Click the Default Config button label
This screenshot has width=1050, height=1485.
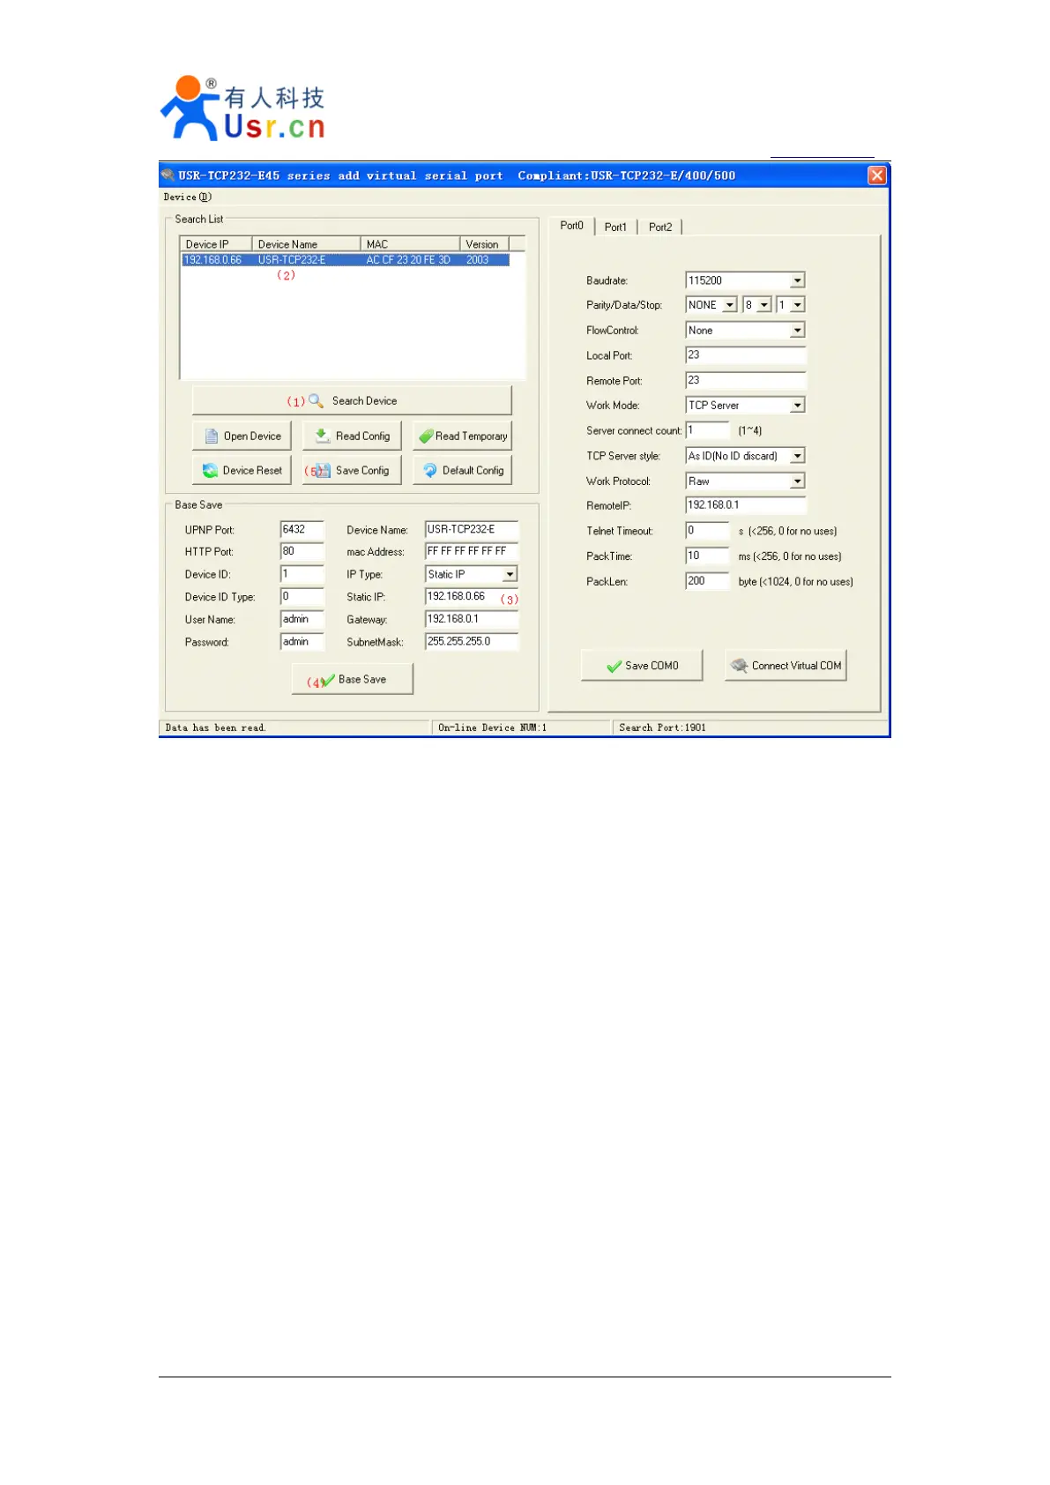[x=473, y=470]
